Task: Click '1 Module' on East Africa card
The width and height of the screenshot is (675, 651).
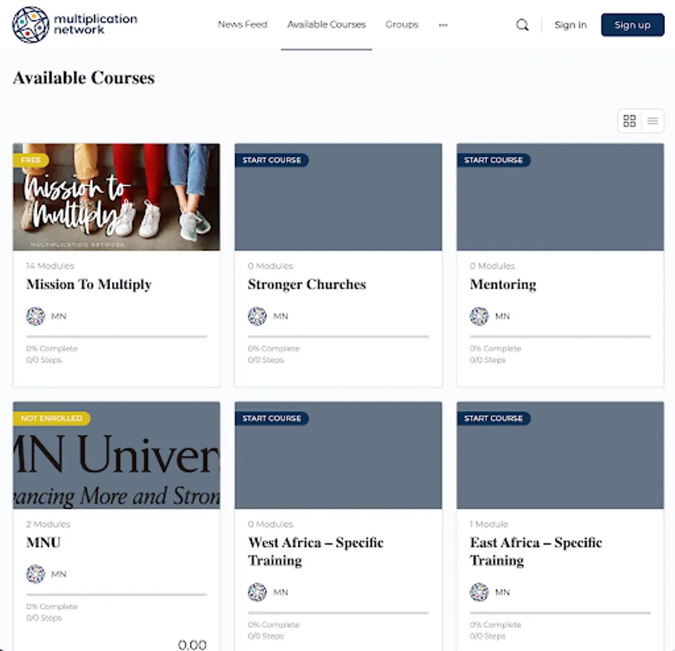Action: 489,524
